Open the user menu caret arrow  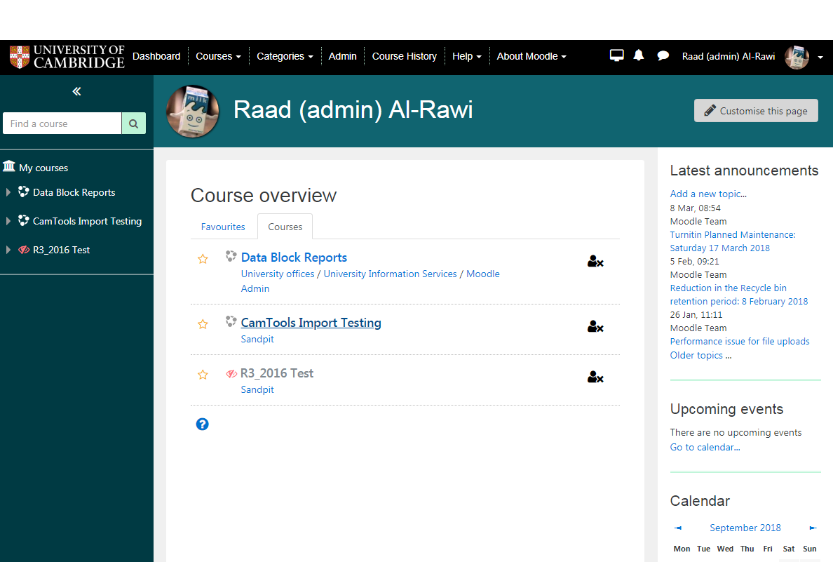coord(820,58)
